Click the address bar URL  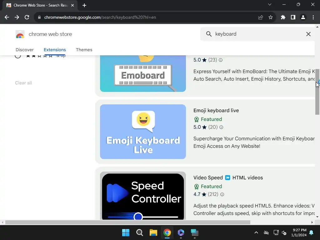(100, 17)
